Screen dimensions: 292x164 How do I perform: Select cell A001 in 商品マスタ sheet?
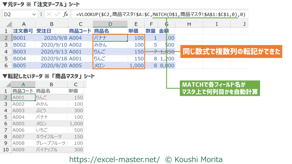click(23, 98)
